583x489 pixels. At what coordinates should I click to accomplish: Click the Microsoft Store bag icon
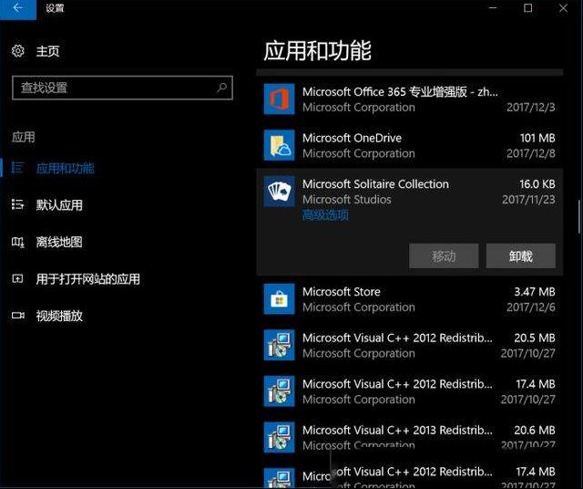pos(280,299)
